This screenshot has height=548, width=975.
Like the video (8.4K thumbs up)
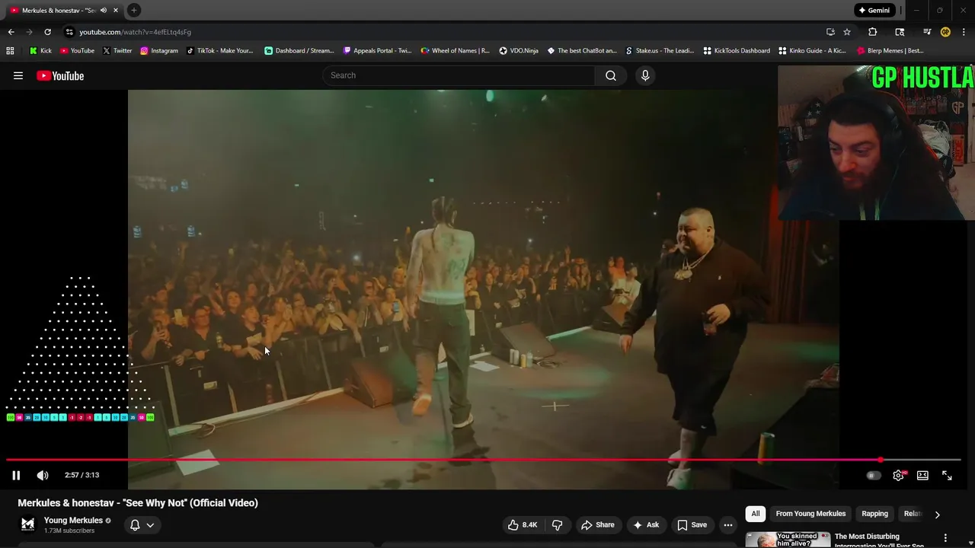point(523,524)
